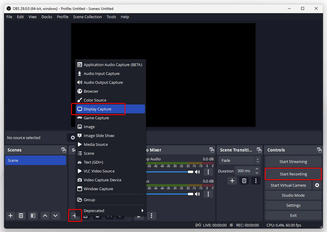The image size is (327, 232).
Task: Increase transition Duration with up stepper
Action: 257,169
